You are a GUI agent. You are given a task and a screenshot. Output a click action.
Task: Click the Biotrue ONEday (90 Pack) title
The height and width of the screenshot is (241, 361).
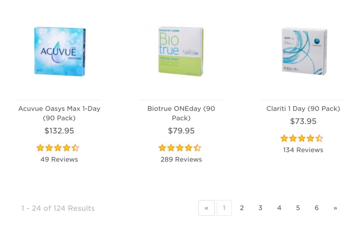[181, 113]
